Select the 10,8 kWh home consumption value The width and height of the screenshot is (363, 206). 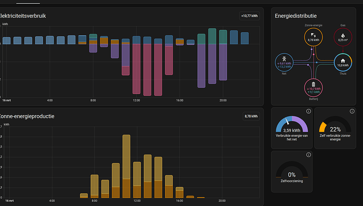click(343, 66)
